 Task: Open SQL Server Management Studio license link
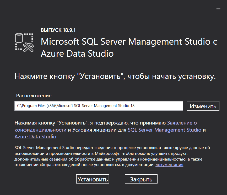tap(164, 130)
